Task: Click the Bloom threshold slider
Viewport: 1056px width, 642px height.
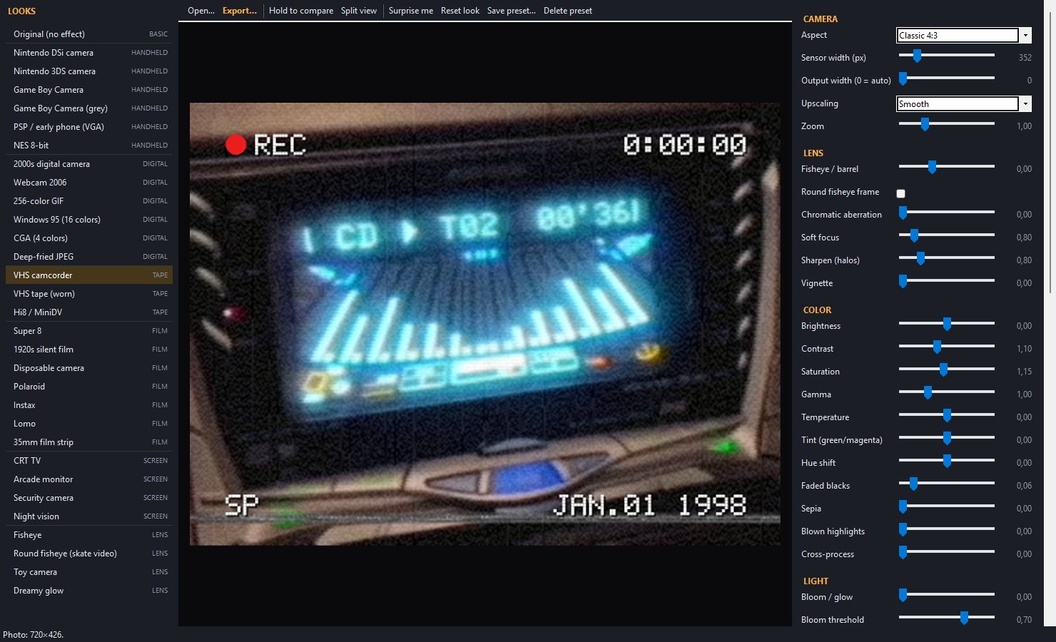Action: 946,618
